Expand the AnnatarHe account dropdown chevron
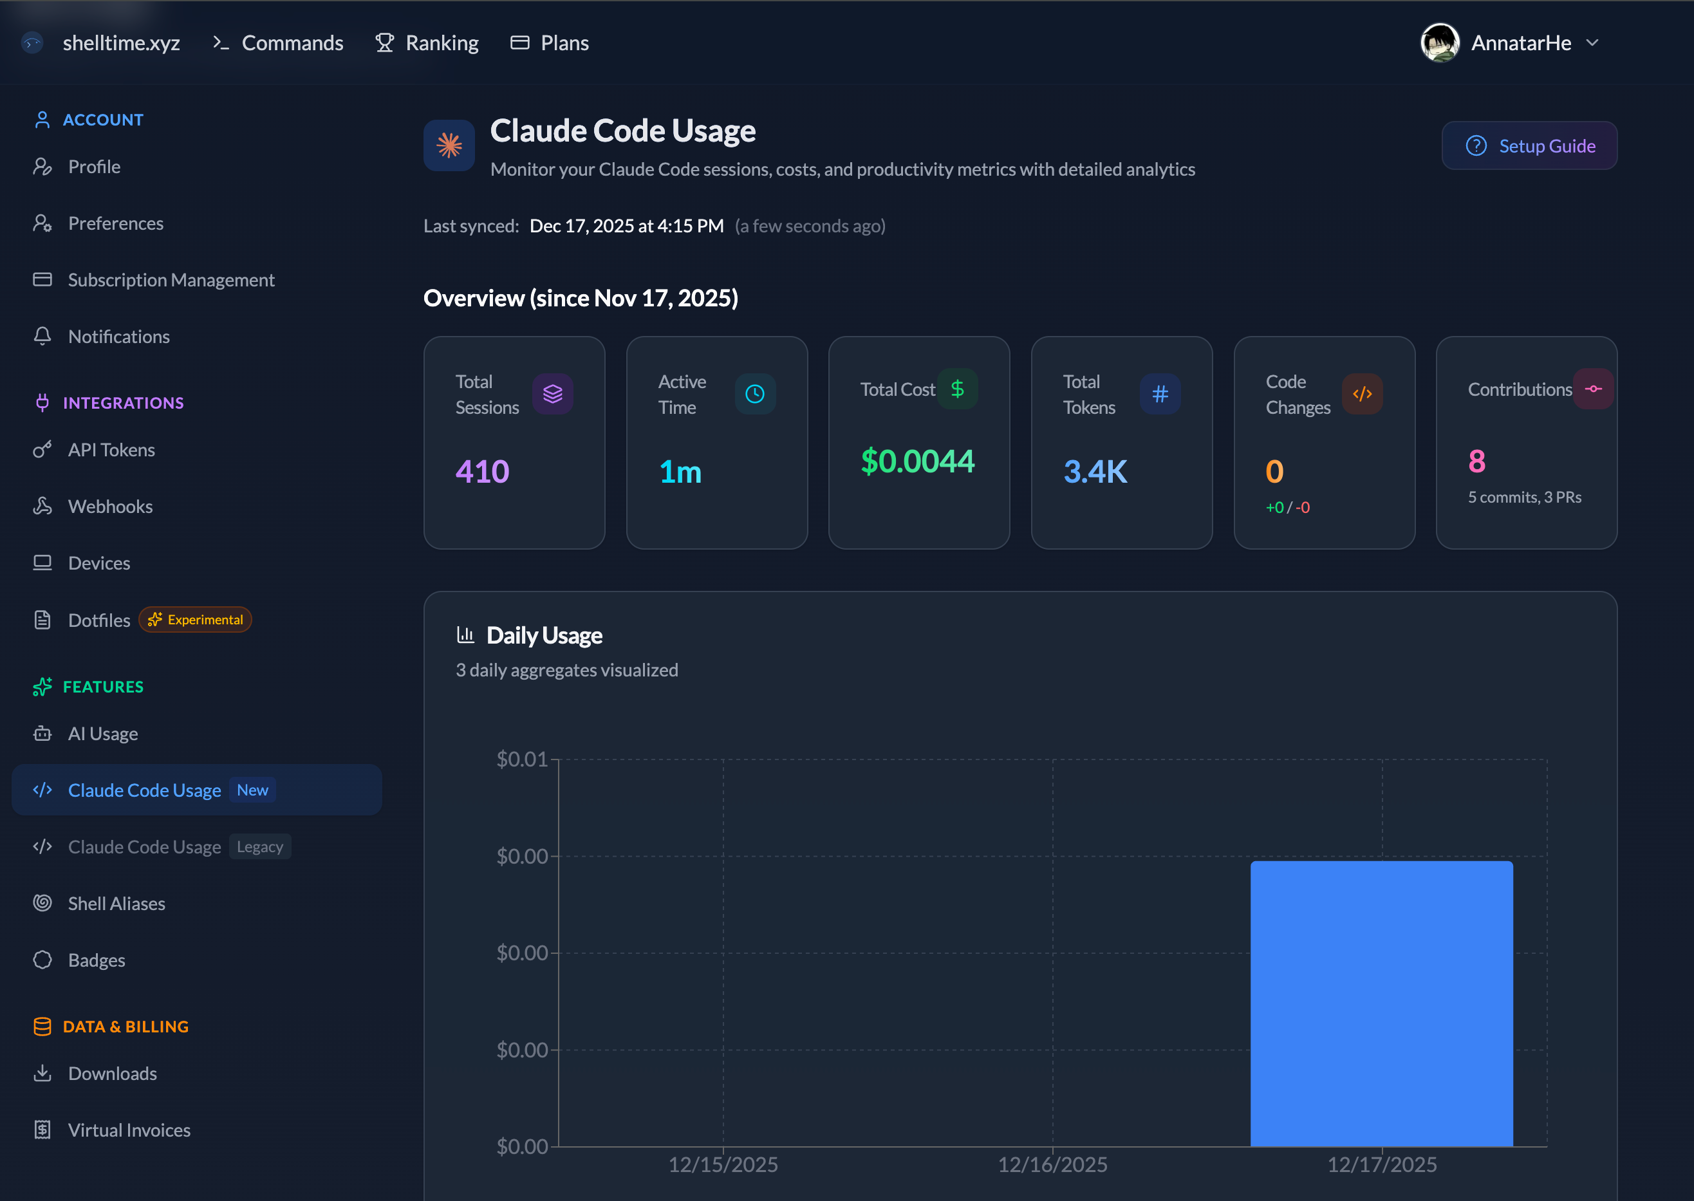The width and height of the screenshot is (1694, 1201). click(1592, 43)
